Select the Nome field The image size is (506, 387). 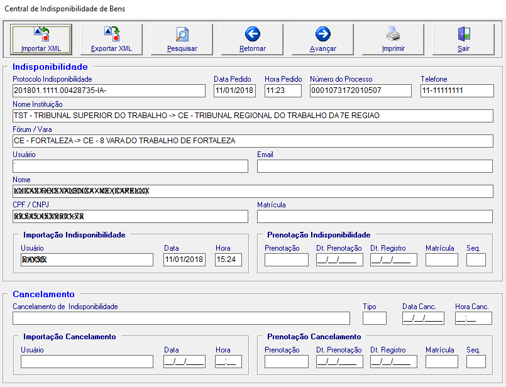[253, 191]
